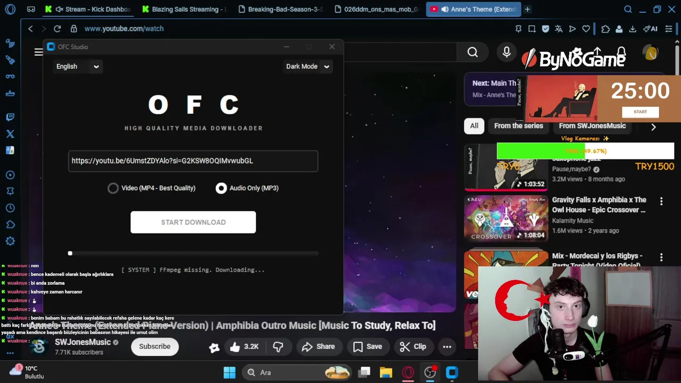Image resolution: width=681 pixels, height=383 pixels.
Task: Save page with the heart bookmark icon
Action: 586,29
